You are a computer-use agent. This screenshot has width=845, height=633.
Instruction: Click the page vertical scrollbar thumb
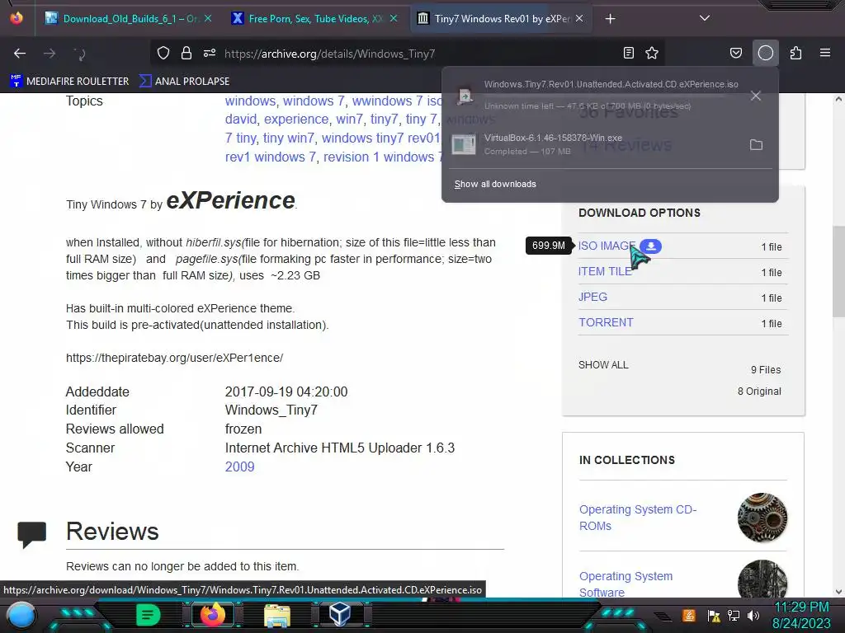838,272
